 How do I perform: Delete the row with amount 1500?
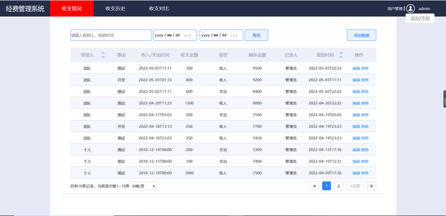coord(365,103)
